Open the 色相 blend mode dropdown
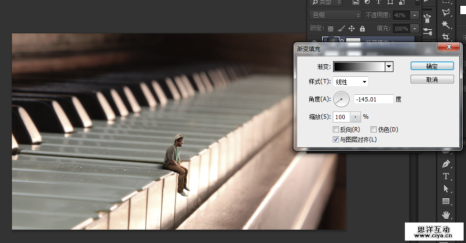 tap(335, 15)
